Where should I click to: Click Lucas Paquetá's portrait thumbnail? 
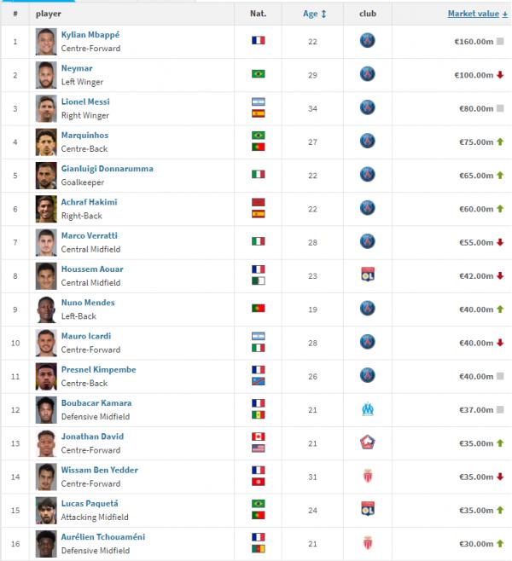tap(46, 510)
